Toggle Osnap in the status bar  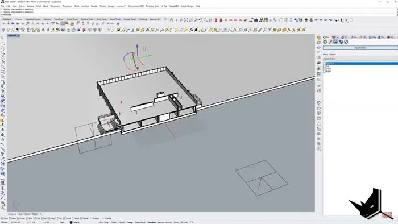[130, 222]
